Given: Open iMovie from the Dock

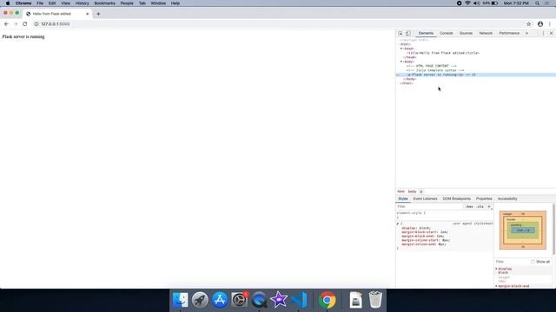Looking at the screenshot, I should tap(279, 300).
